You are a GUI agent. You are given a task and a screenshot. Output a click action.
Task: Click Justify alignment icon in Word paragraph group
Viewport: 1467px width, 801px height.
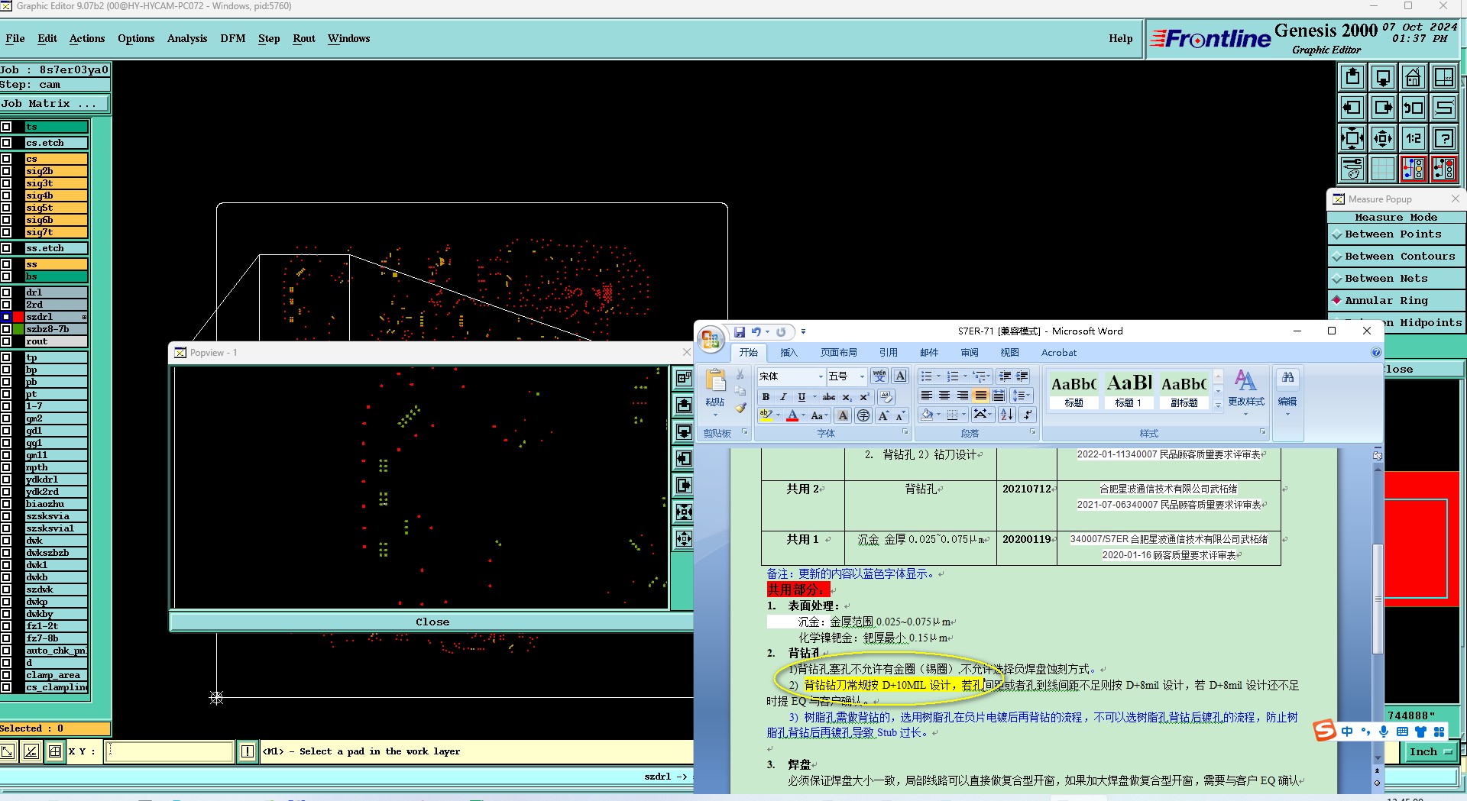pyautogui.click(x=980, y=396)
